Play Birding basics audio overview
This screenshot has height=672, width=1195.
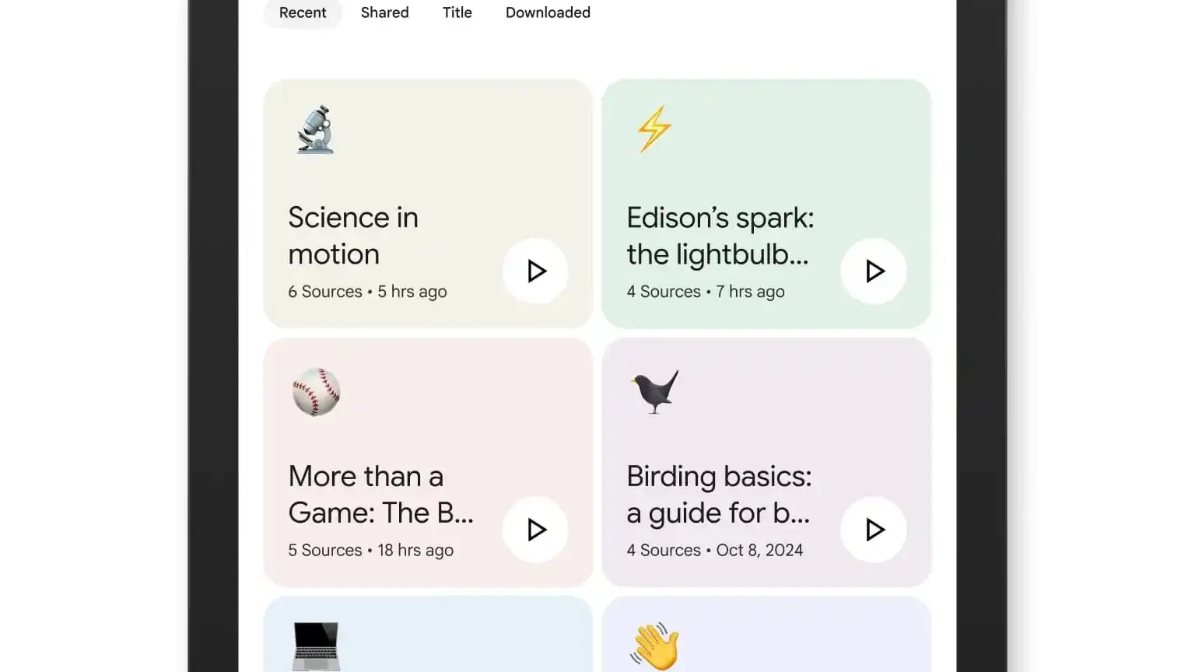(x=874, y=530)
